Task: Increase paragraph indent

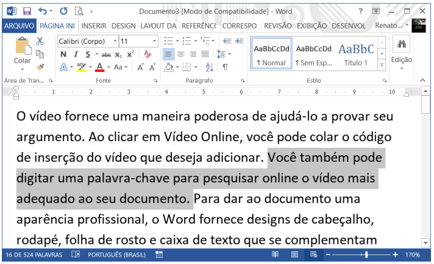Action: 240,41
